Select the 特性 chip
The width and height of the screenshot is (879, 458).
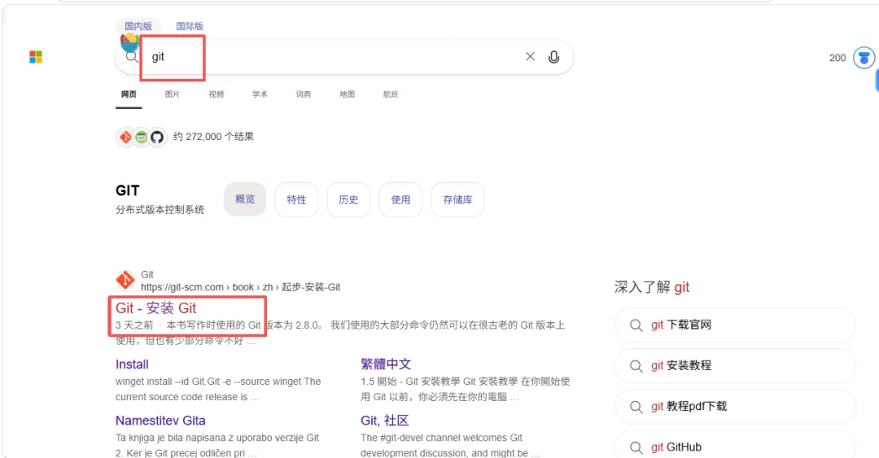(x=296, y=199)
